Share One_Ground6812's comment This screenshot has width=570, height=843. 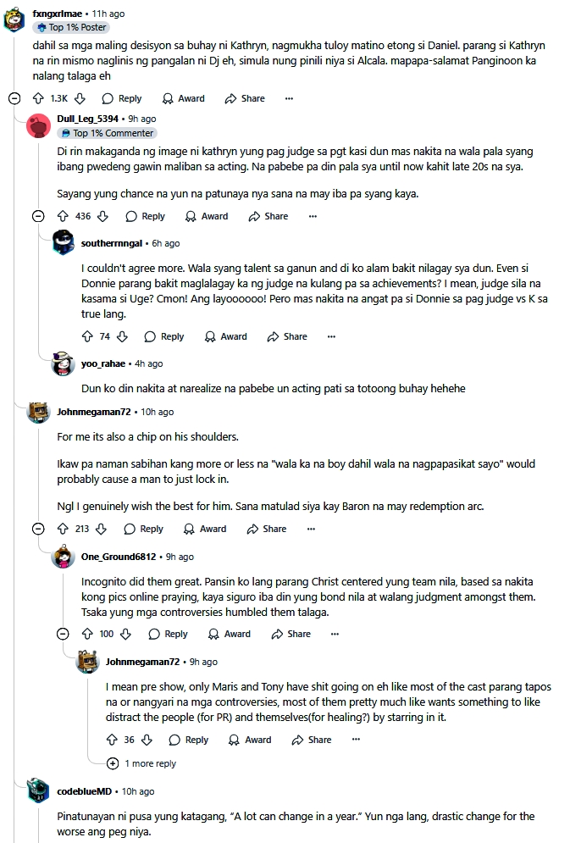[291, 634]
